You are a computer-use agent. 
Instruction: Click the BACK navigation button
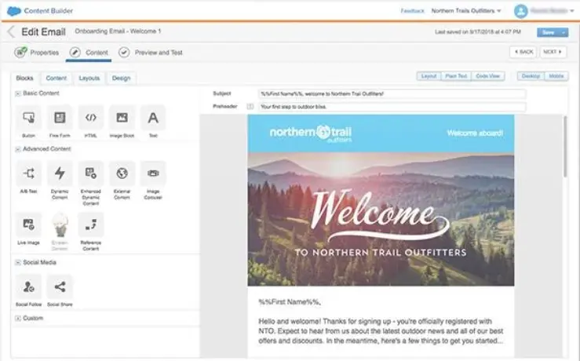[x=523, y=52]
